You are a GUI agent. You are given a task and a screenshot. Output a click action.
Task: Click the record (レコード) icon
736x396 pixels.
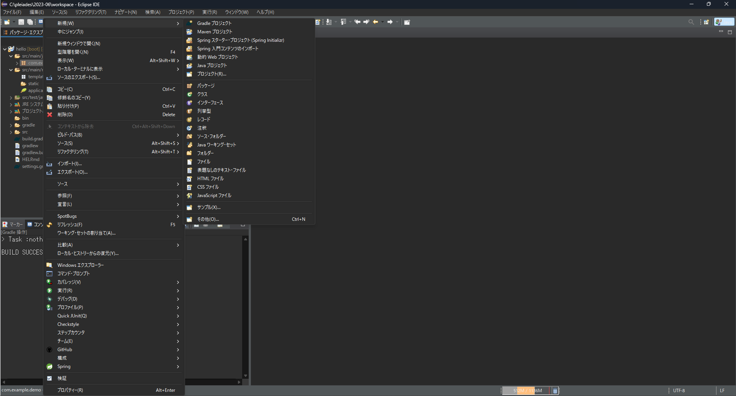[189, 120]
